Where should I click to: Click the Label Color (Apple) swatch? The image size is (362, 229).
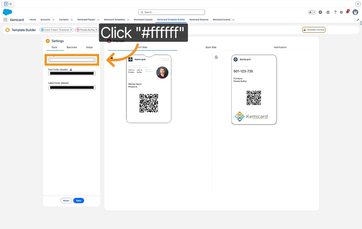click(x=72, y=87)
